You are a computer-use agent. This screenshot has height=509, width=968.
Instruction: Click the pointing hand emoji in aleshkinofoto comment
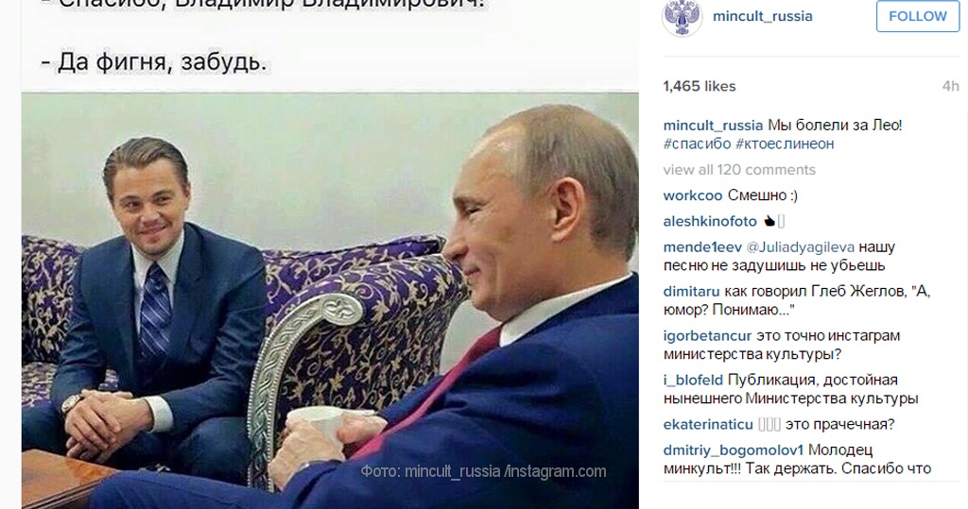[x=769, y=221]
